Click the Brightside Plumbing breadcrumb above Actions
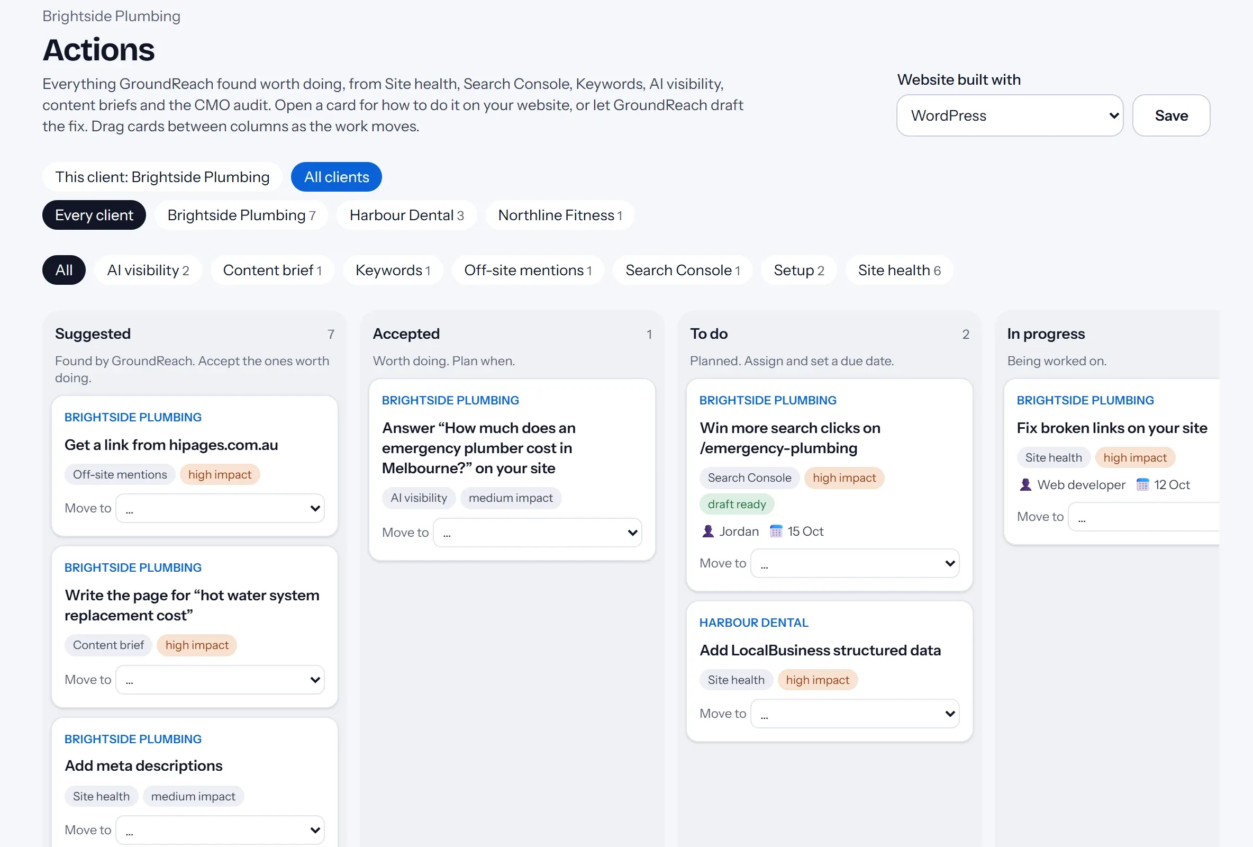The image size is (1253, 847). pyautogui.click(x=112, y=16)
